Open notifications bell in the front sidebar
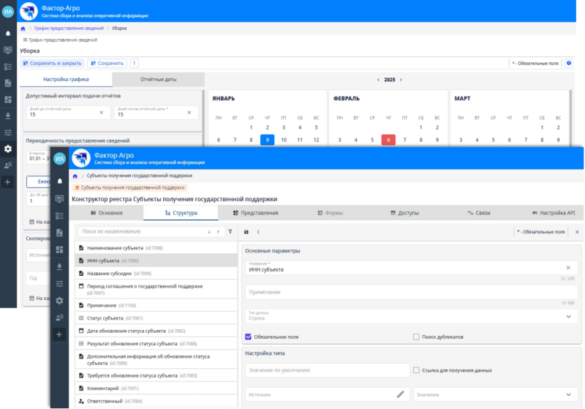585x409 pixels. [x=59, y=181]
